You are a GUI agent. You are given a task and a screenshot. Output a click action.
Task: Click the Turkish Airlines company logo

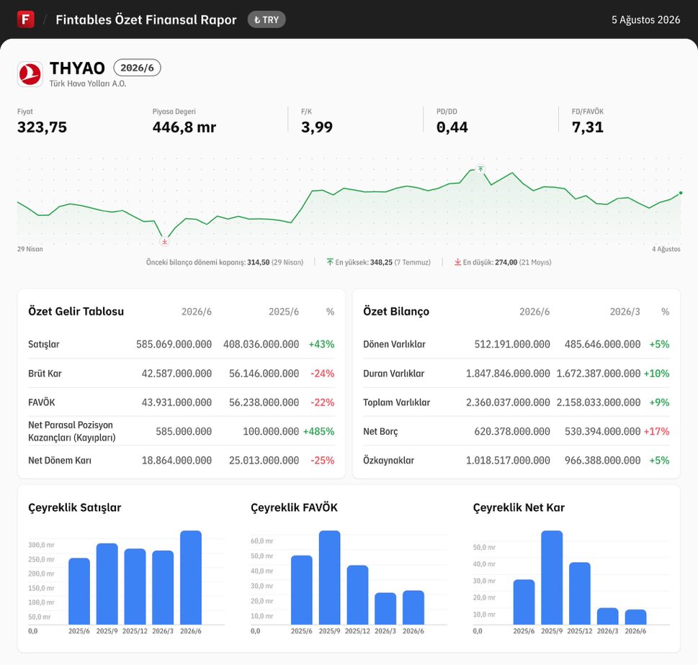pos(30,74)
